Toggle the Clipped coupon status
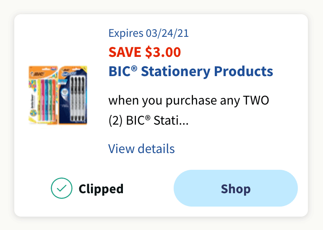This screenshot has width=323, height=230. tap(87, 189)
